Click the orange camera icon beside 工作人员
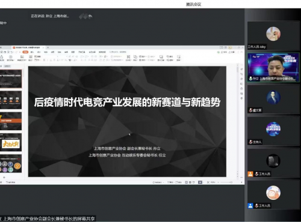The image size is (301, 222). [250, 174]
